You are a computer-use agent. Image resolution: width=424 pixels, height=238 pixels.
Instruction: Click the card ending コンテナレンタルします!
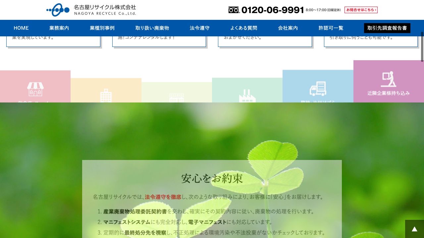click(x=159, y=41)
